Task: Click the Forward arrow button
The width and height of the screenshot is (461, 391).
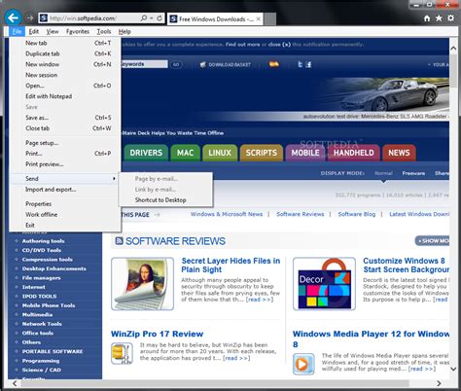Action: 30,18
